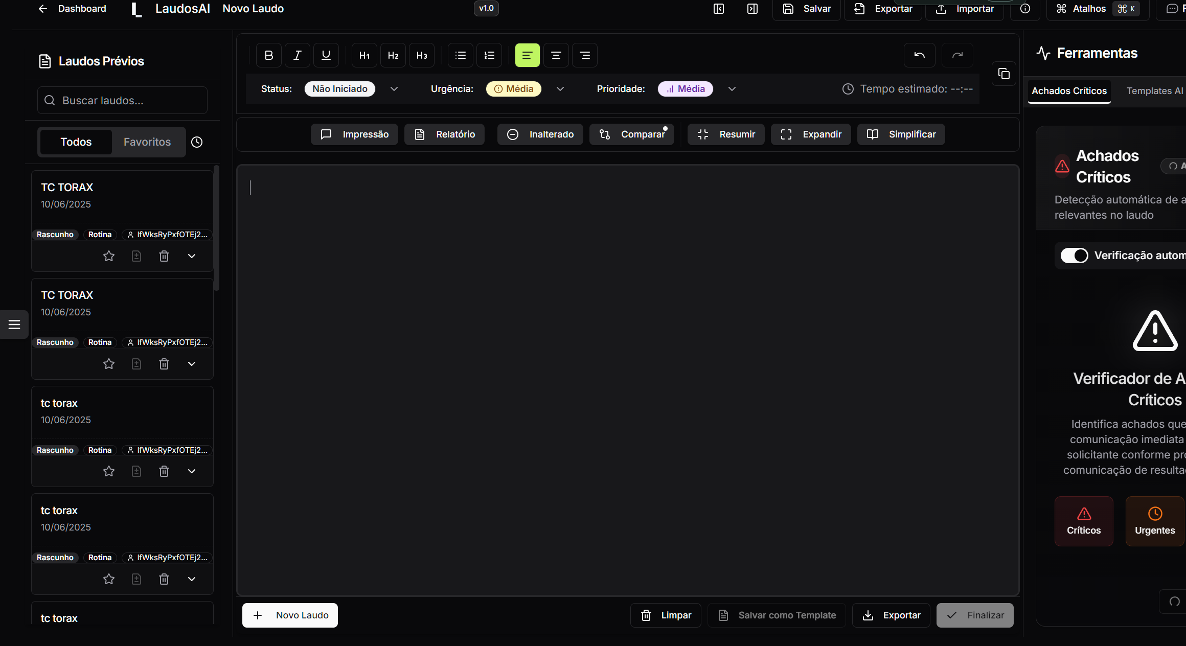Summarize report with Resumir
This screenshot has height=646, width=1186.
click(726, 134)
